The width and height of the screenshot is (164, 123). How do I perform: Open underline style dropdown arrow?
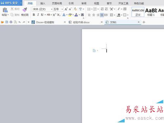point(45,15)
